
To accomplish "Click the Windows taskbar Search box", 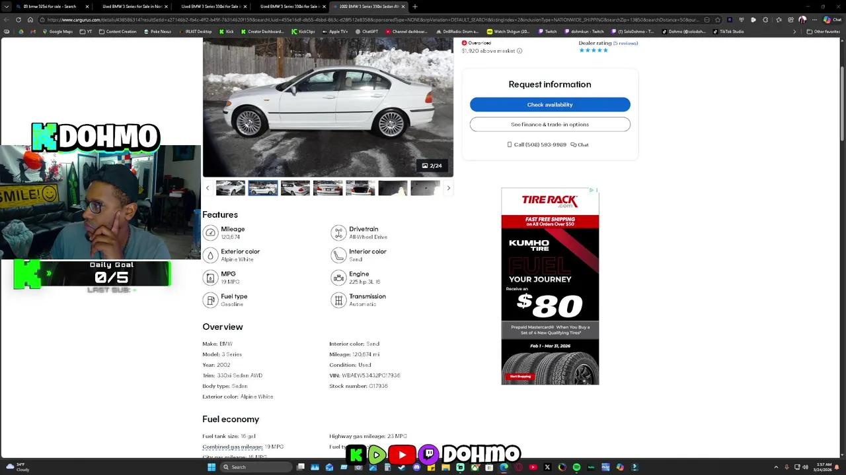I will coord(256,467).
